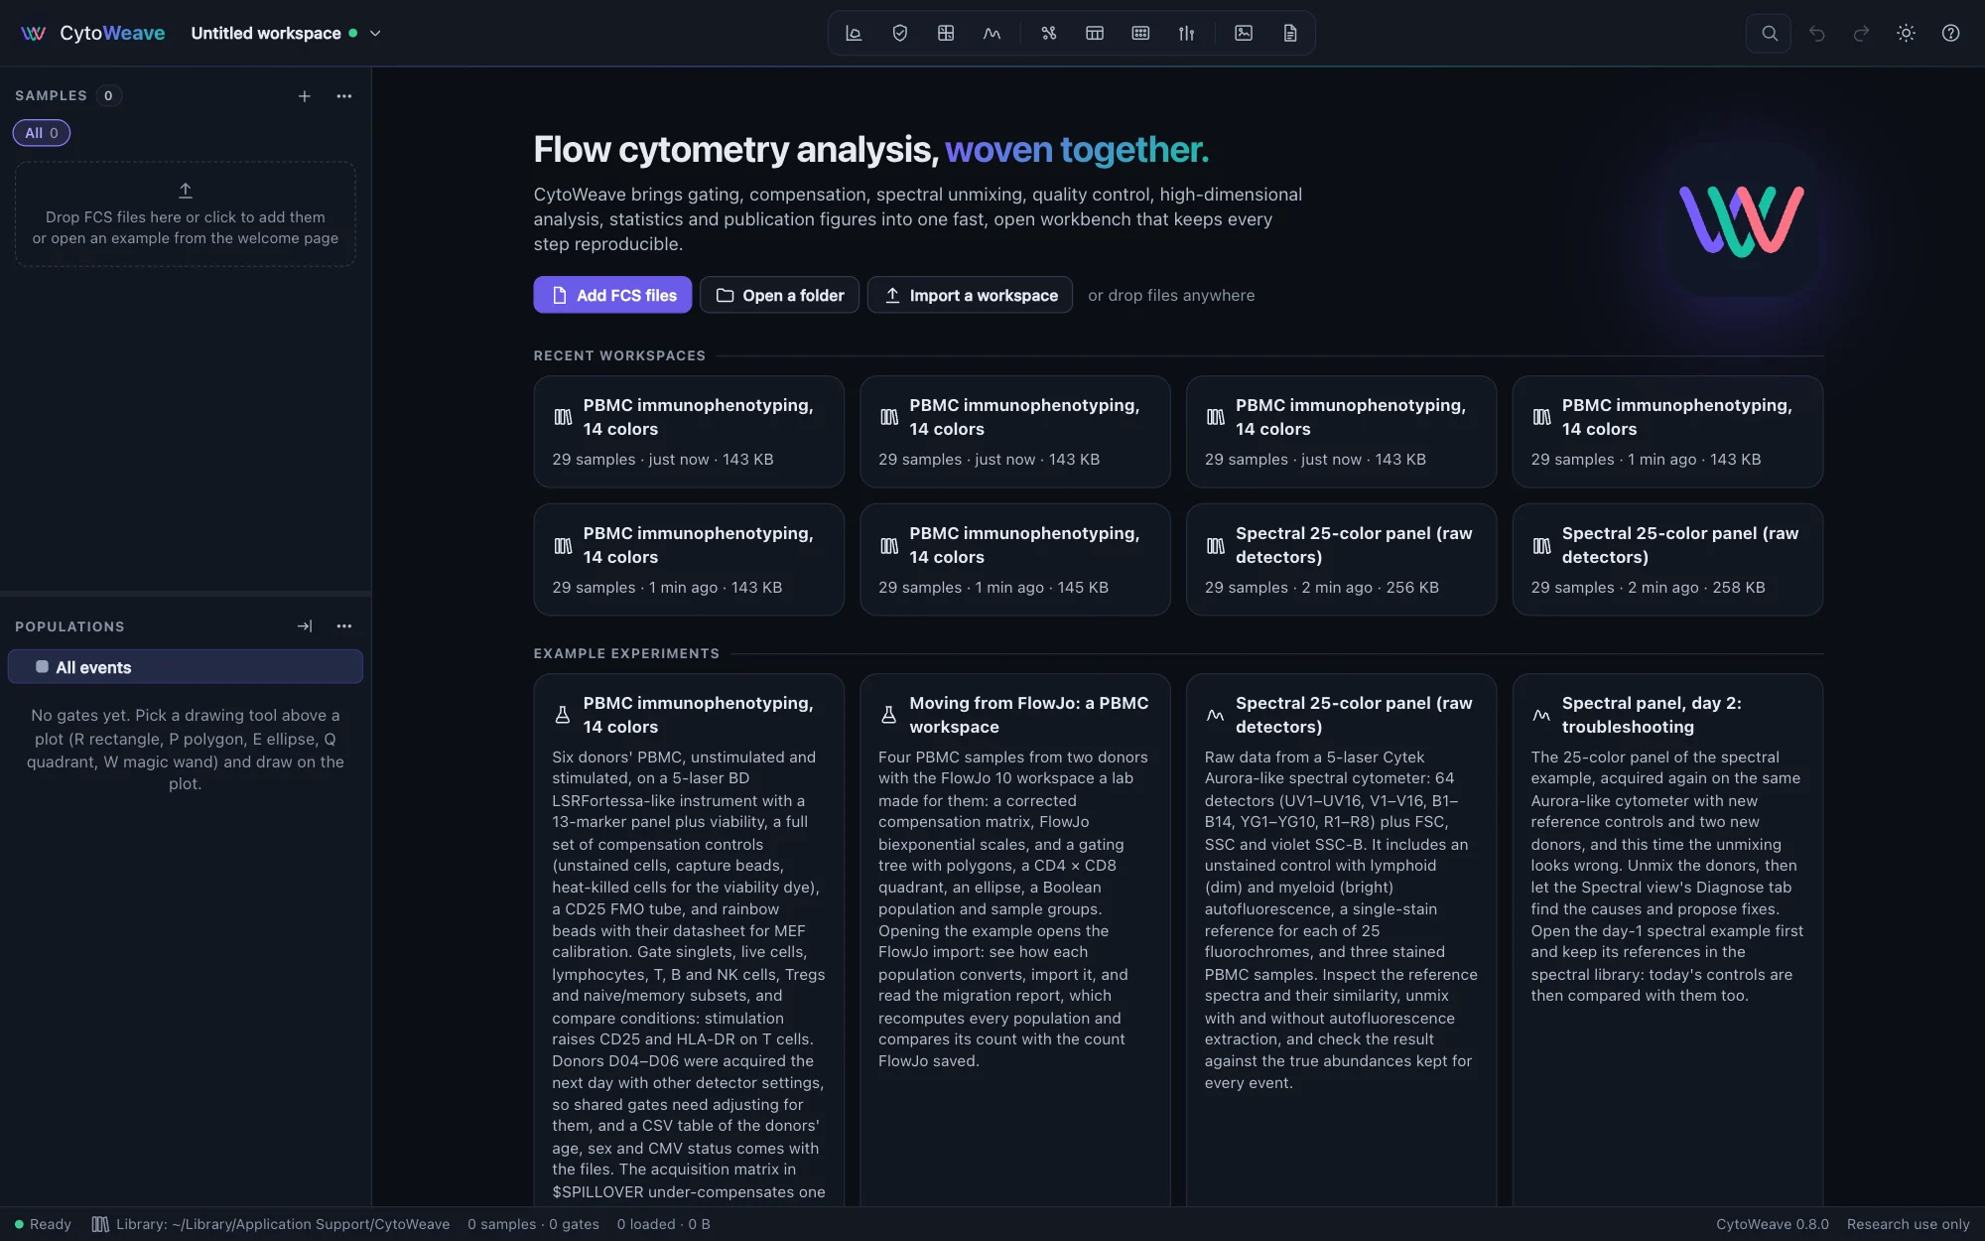1985x1241 pixels.
Task: Open the compensation matrix grid icon
Action: coord(946,33)
